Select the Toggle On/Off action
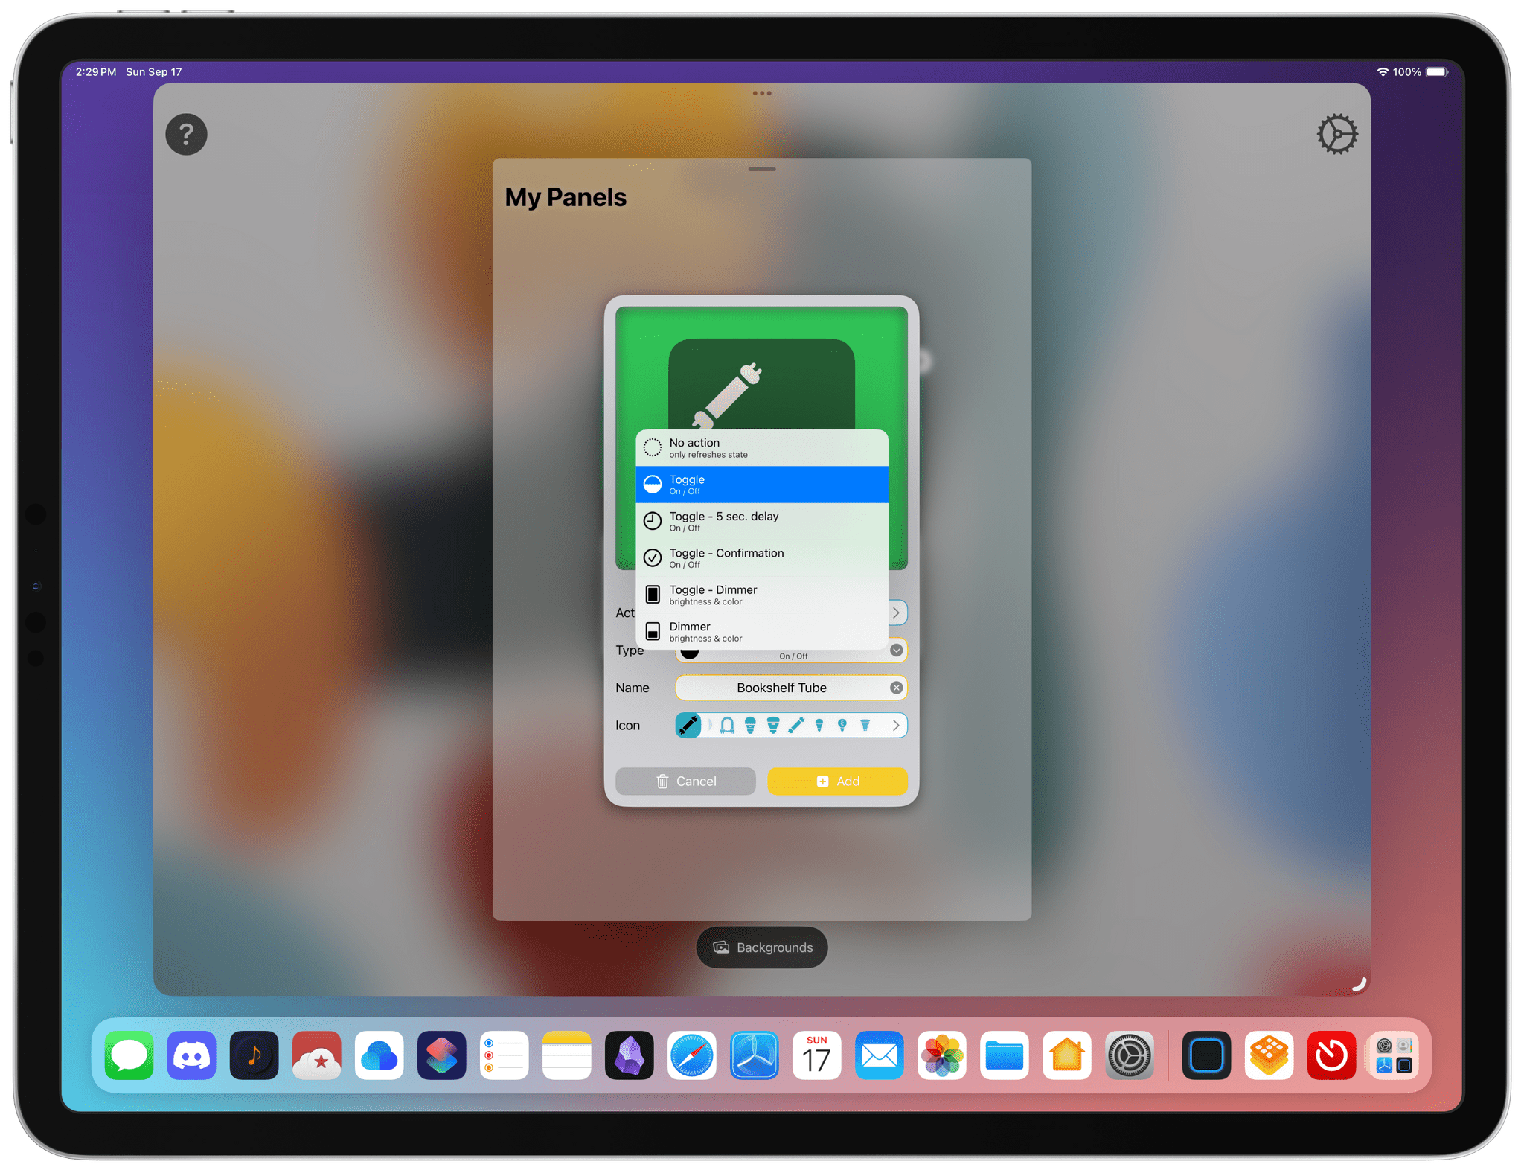The width and height of the screenshot is (1524, 1173). 761,485
